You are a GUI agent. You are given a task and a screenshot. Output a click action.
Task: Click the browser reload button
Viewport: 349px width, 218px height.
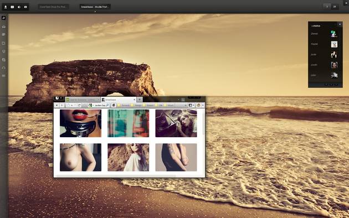pyautogui.click(x=79, y=105)
